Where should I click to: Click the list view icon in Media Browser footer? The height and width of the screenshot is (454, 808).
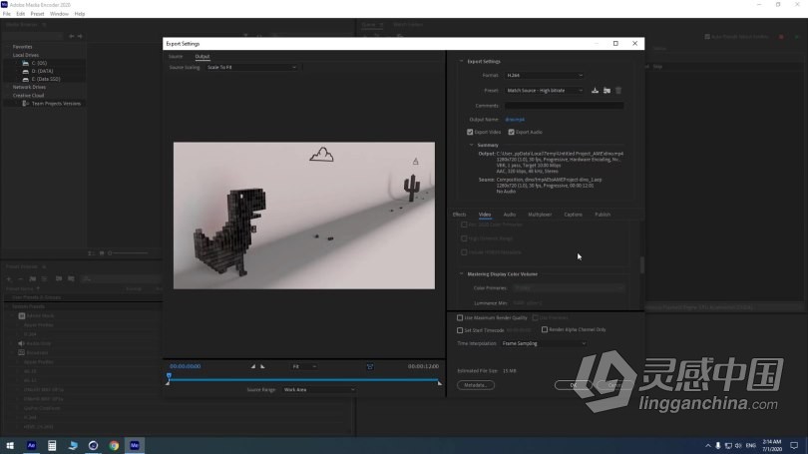(91, 253)
